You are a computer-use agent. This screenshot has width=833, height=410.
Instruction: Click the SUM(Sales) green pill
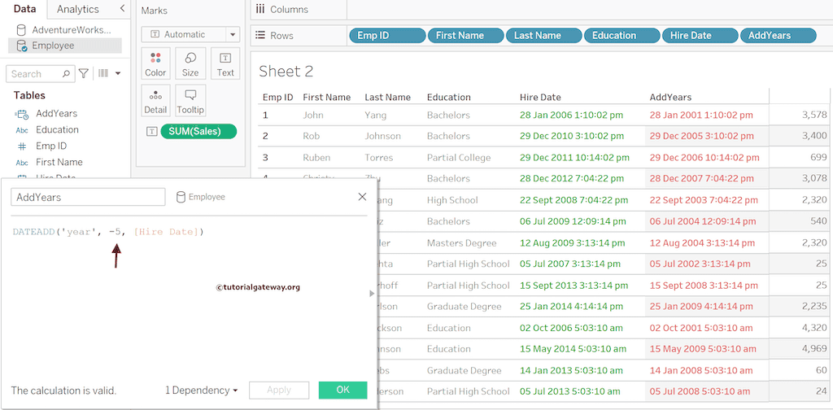[198, 132]
